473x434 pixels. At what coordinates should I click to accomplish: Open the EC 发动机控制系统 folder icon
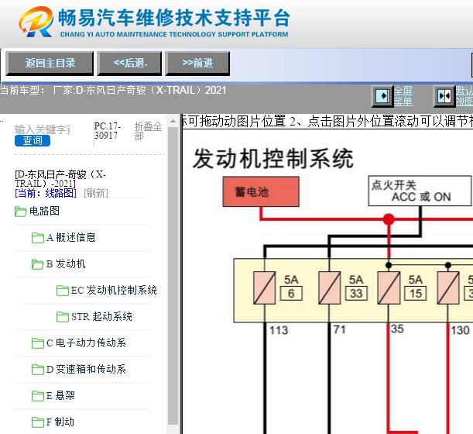pos(63,291)
